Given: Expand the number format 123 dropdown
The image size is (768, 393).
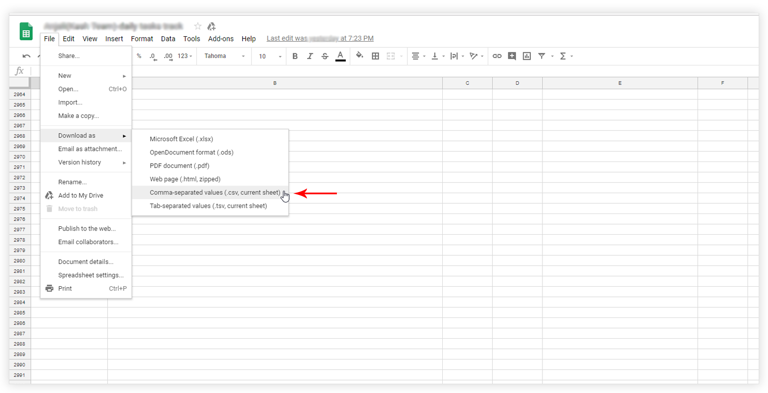Looking at the screenshot, I should click(185, 56).
